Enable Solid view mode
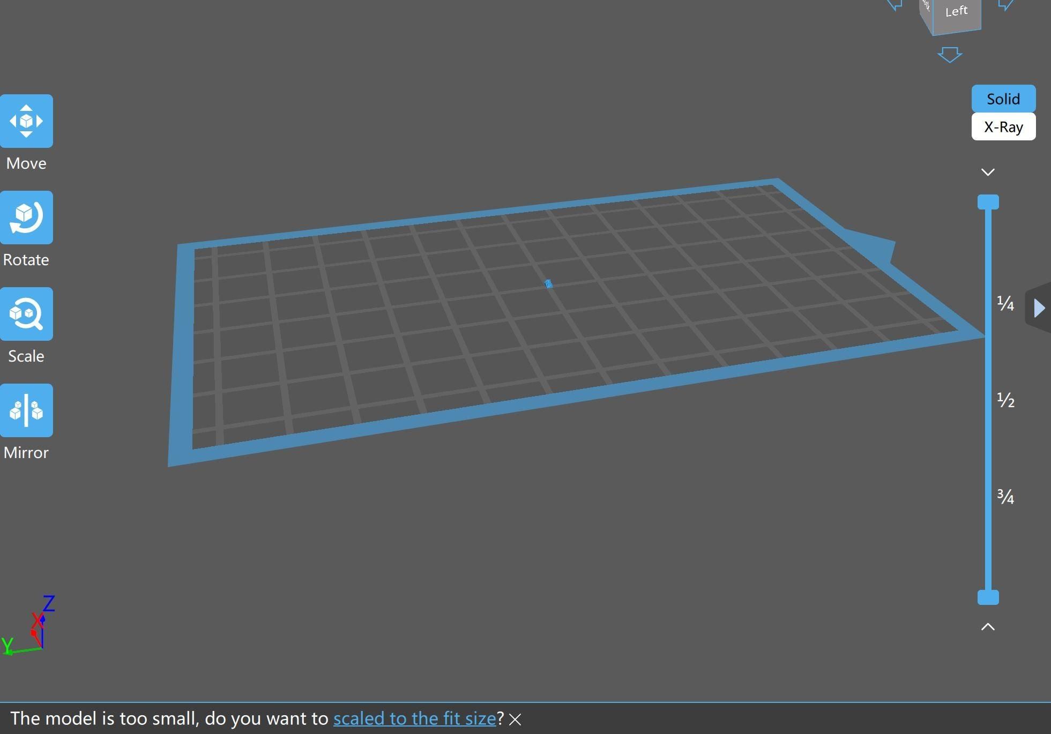 [x=1003, y=99]
